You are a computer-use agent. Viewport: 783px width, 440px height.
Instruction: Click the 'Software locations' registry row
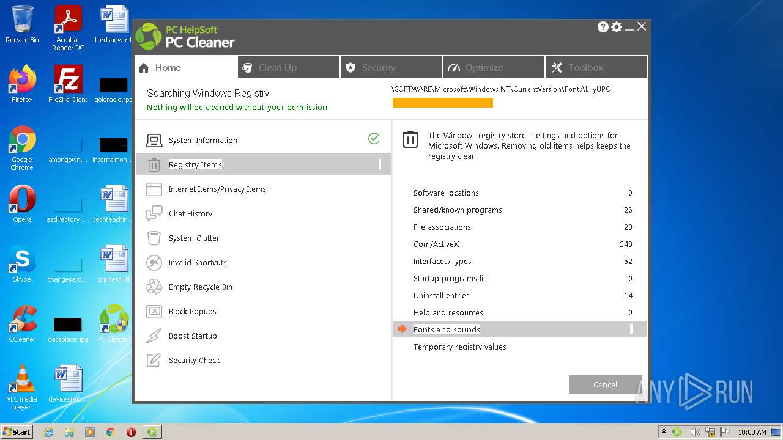pos(520,193)
